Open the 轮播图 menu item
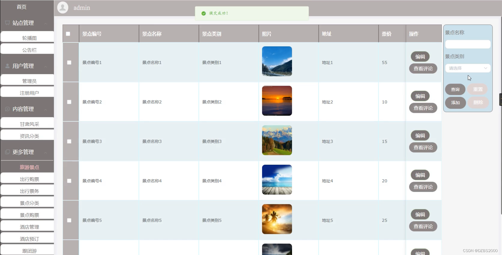Viewport: 502px width, 255px height. point(27,38)
